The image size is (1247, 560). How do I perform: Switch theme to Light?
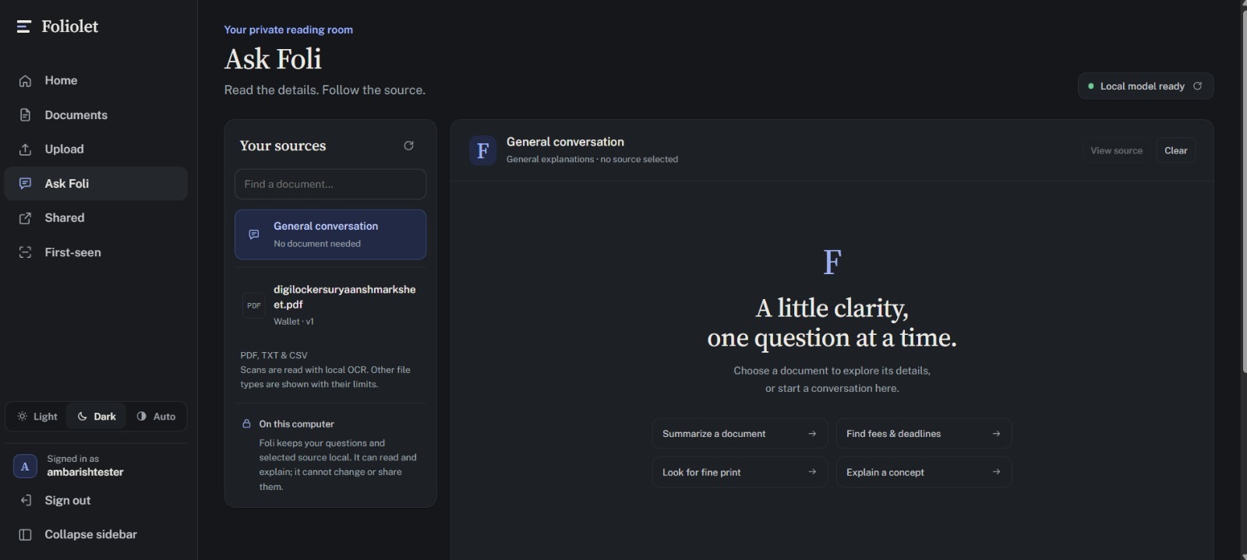coord(37,417)
